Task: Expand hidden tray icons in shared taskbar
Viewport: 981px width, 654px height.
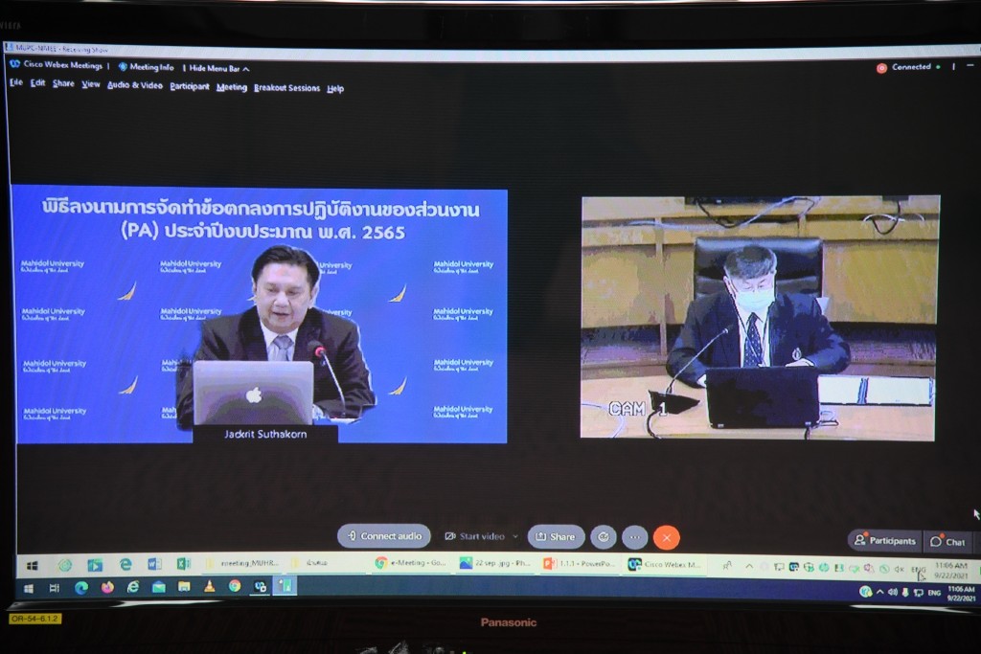Action: pyautogui.click(x=749, y=567)
